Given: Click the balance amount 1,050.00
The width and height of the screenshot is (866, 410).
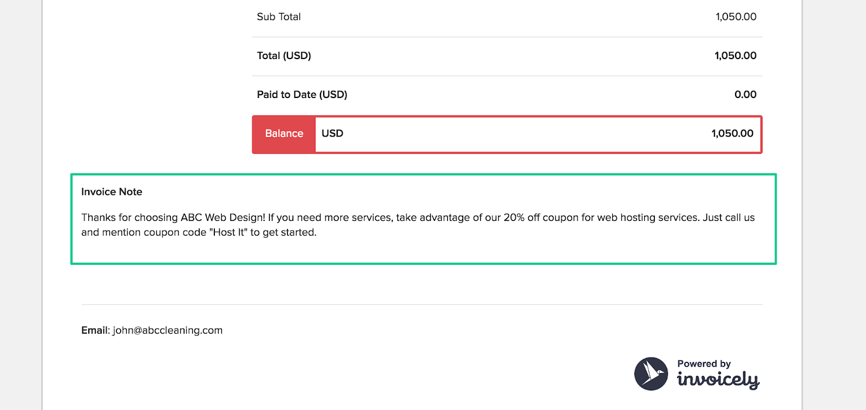Looking at the screenshot, I should coord(732,134).
